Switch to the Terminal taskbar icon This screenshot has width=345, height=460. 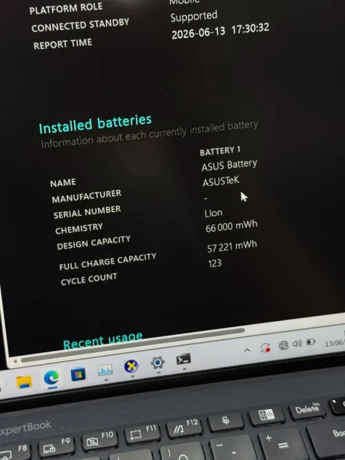tap(184, 359)
